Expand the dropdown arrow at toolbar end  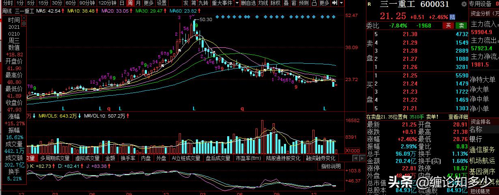[342, 3]
